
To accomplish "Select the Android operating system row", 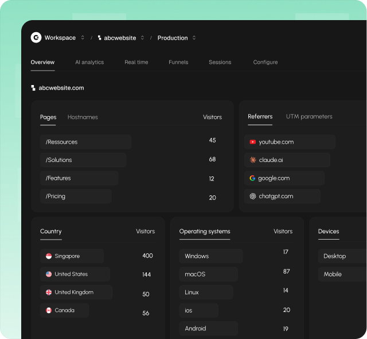I will (x=209, y=329).
